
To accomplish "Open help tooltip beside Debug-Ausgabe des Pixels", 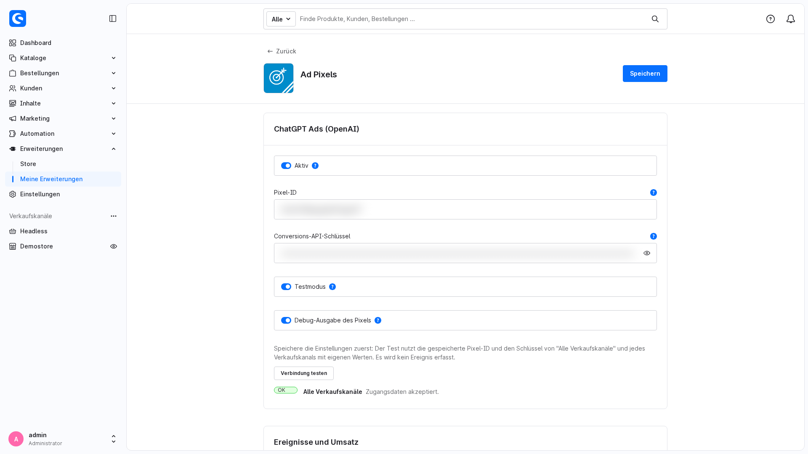I will click(378, 320).
